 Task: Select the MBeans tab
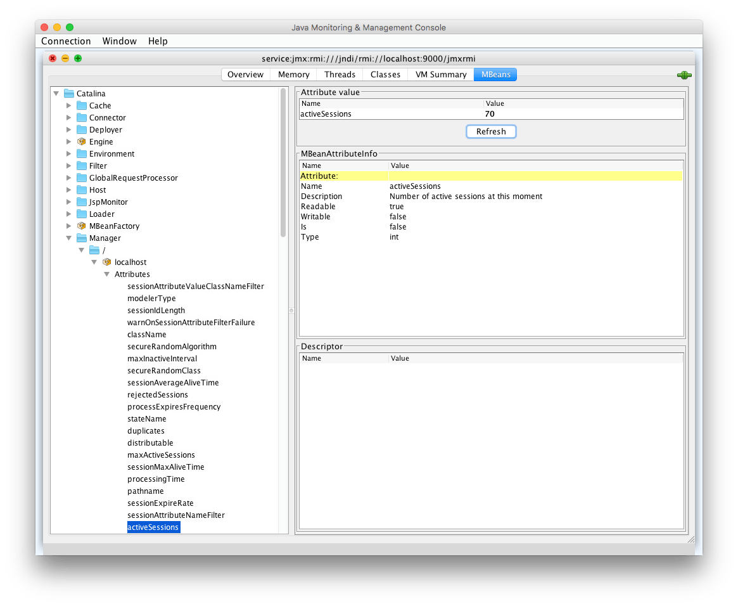coord(495,74)
